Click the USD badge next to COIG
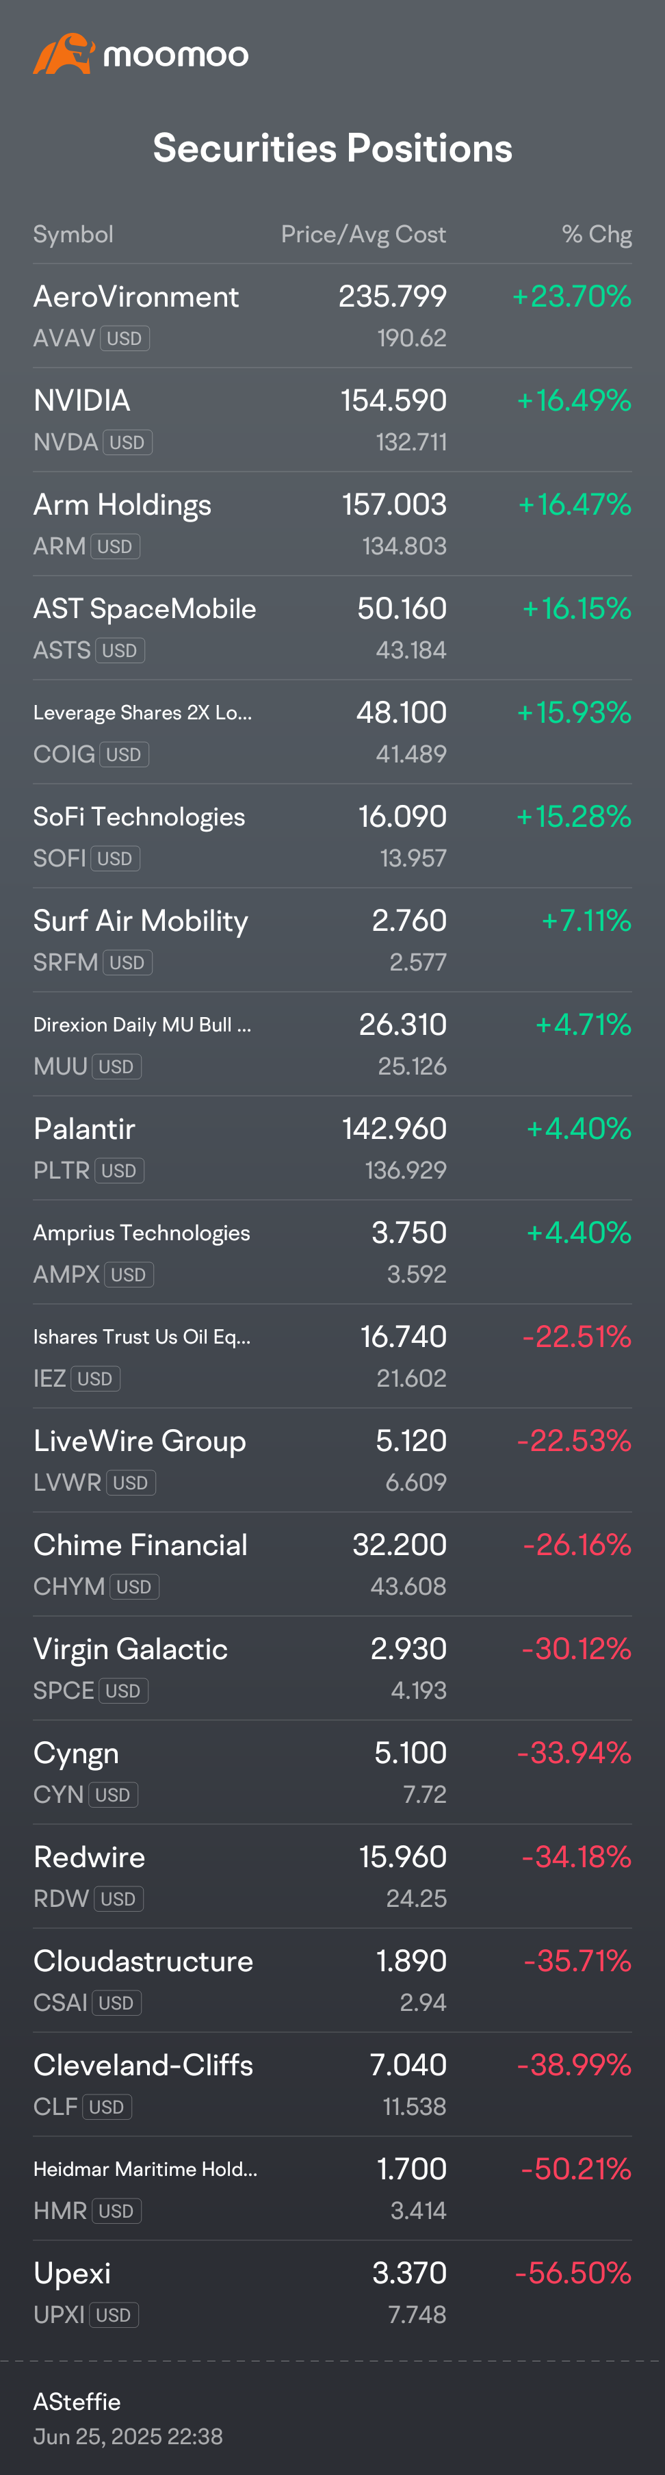This screenshot has height=2475, width=665. tap(124, 755)
